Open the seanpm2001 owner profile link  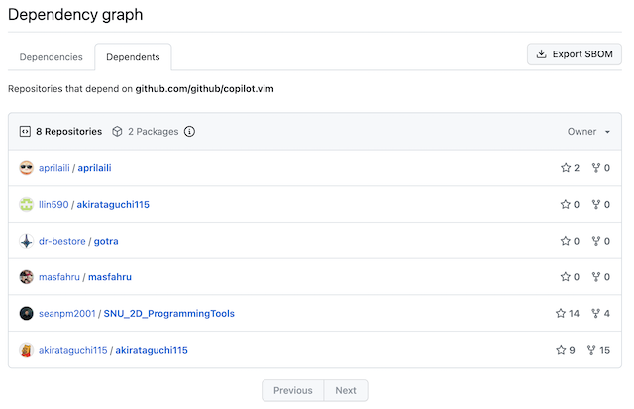tap(67, 314)
